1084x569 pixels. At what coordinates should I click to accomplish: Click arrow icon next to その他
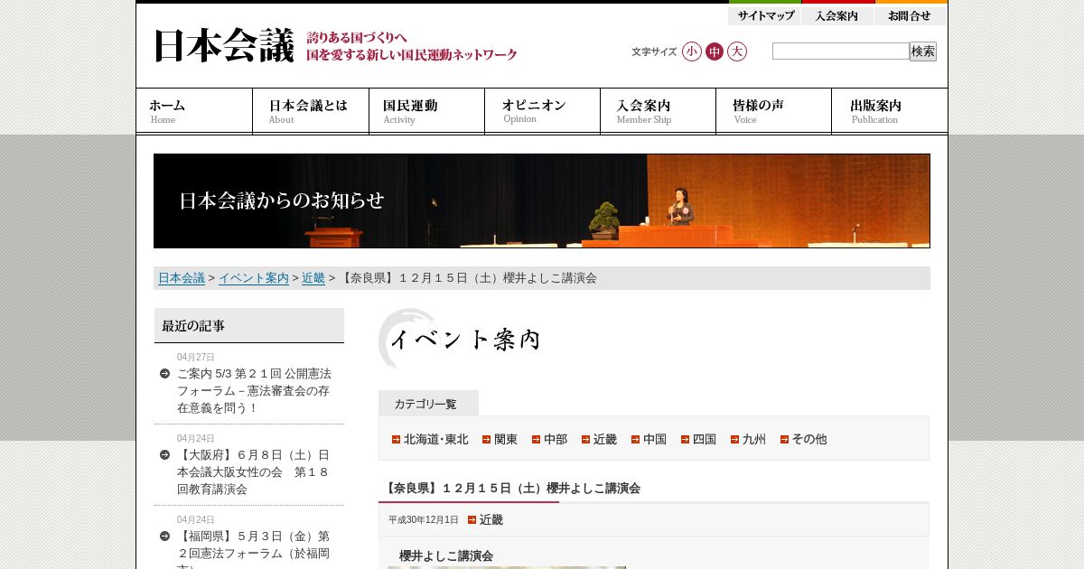point(785,440)
